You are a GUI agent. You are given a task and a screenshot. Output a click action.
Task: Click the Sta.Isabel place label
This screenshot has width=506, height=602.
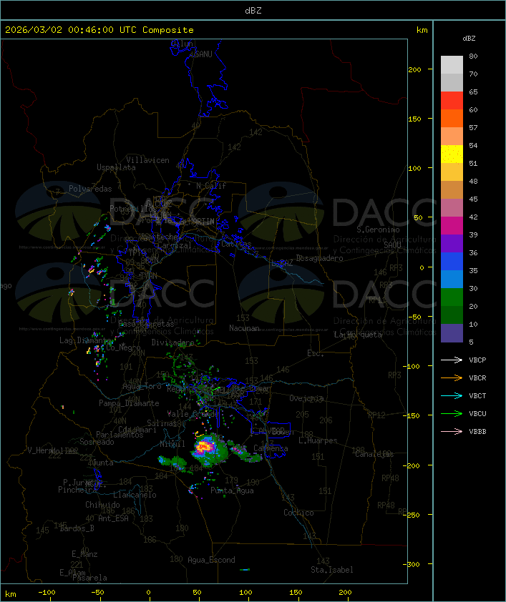coord(332,570)
